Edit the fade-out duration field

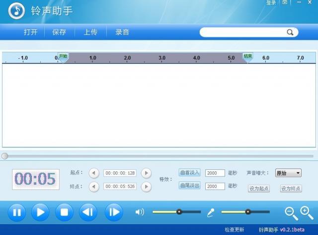(215, 186)
